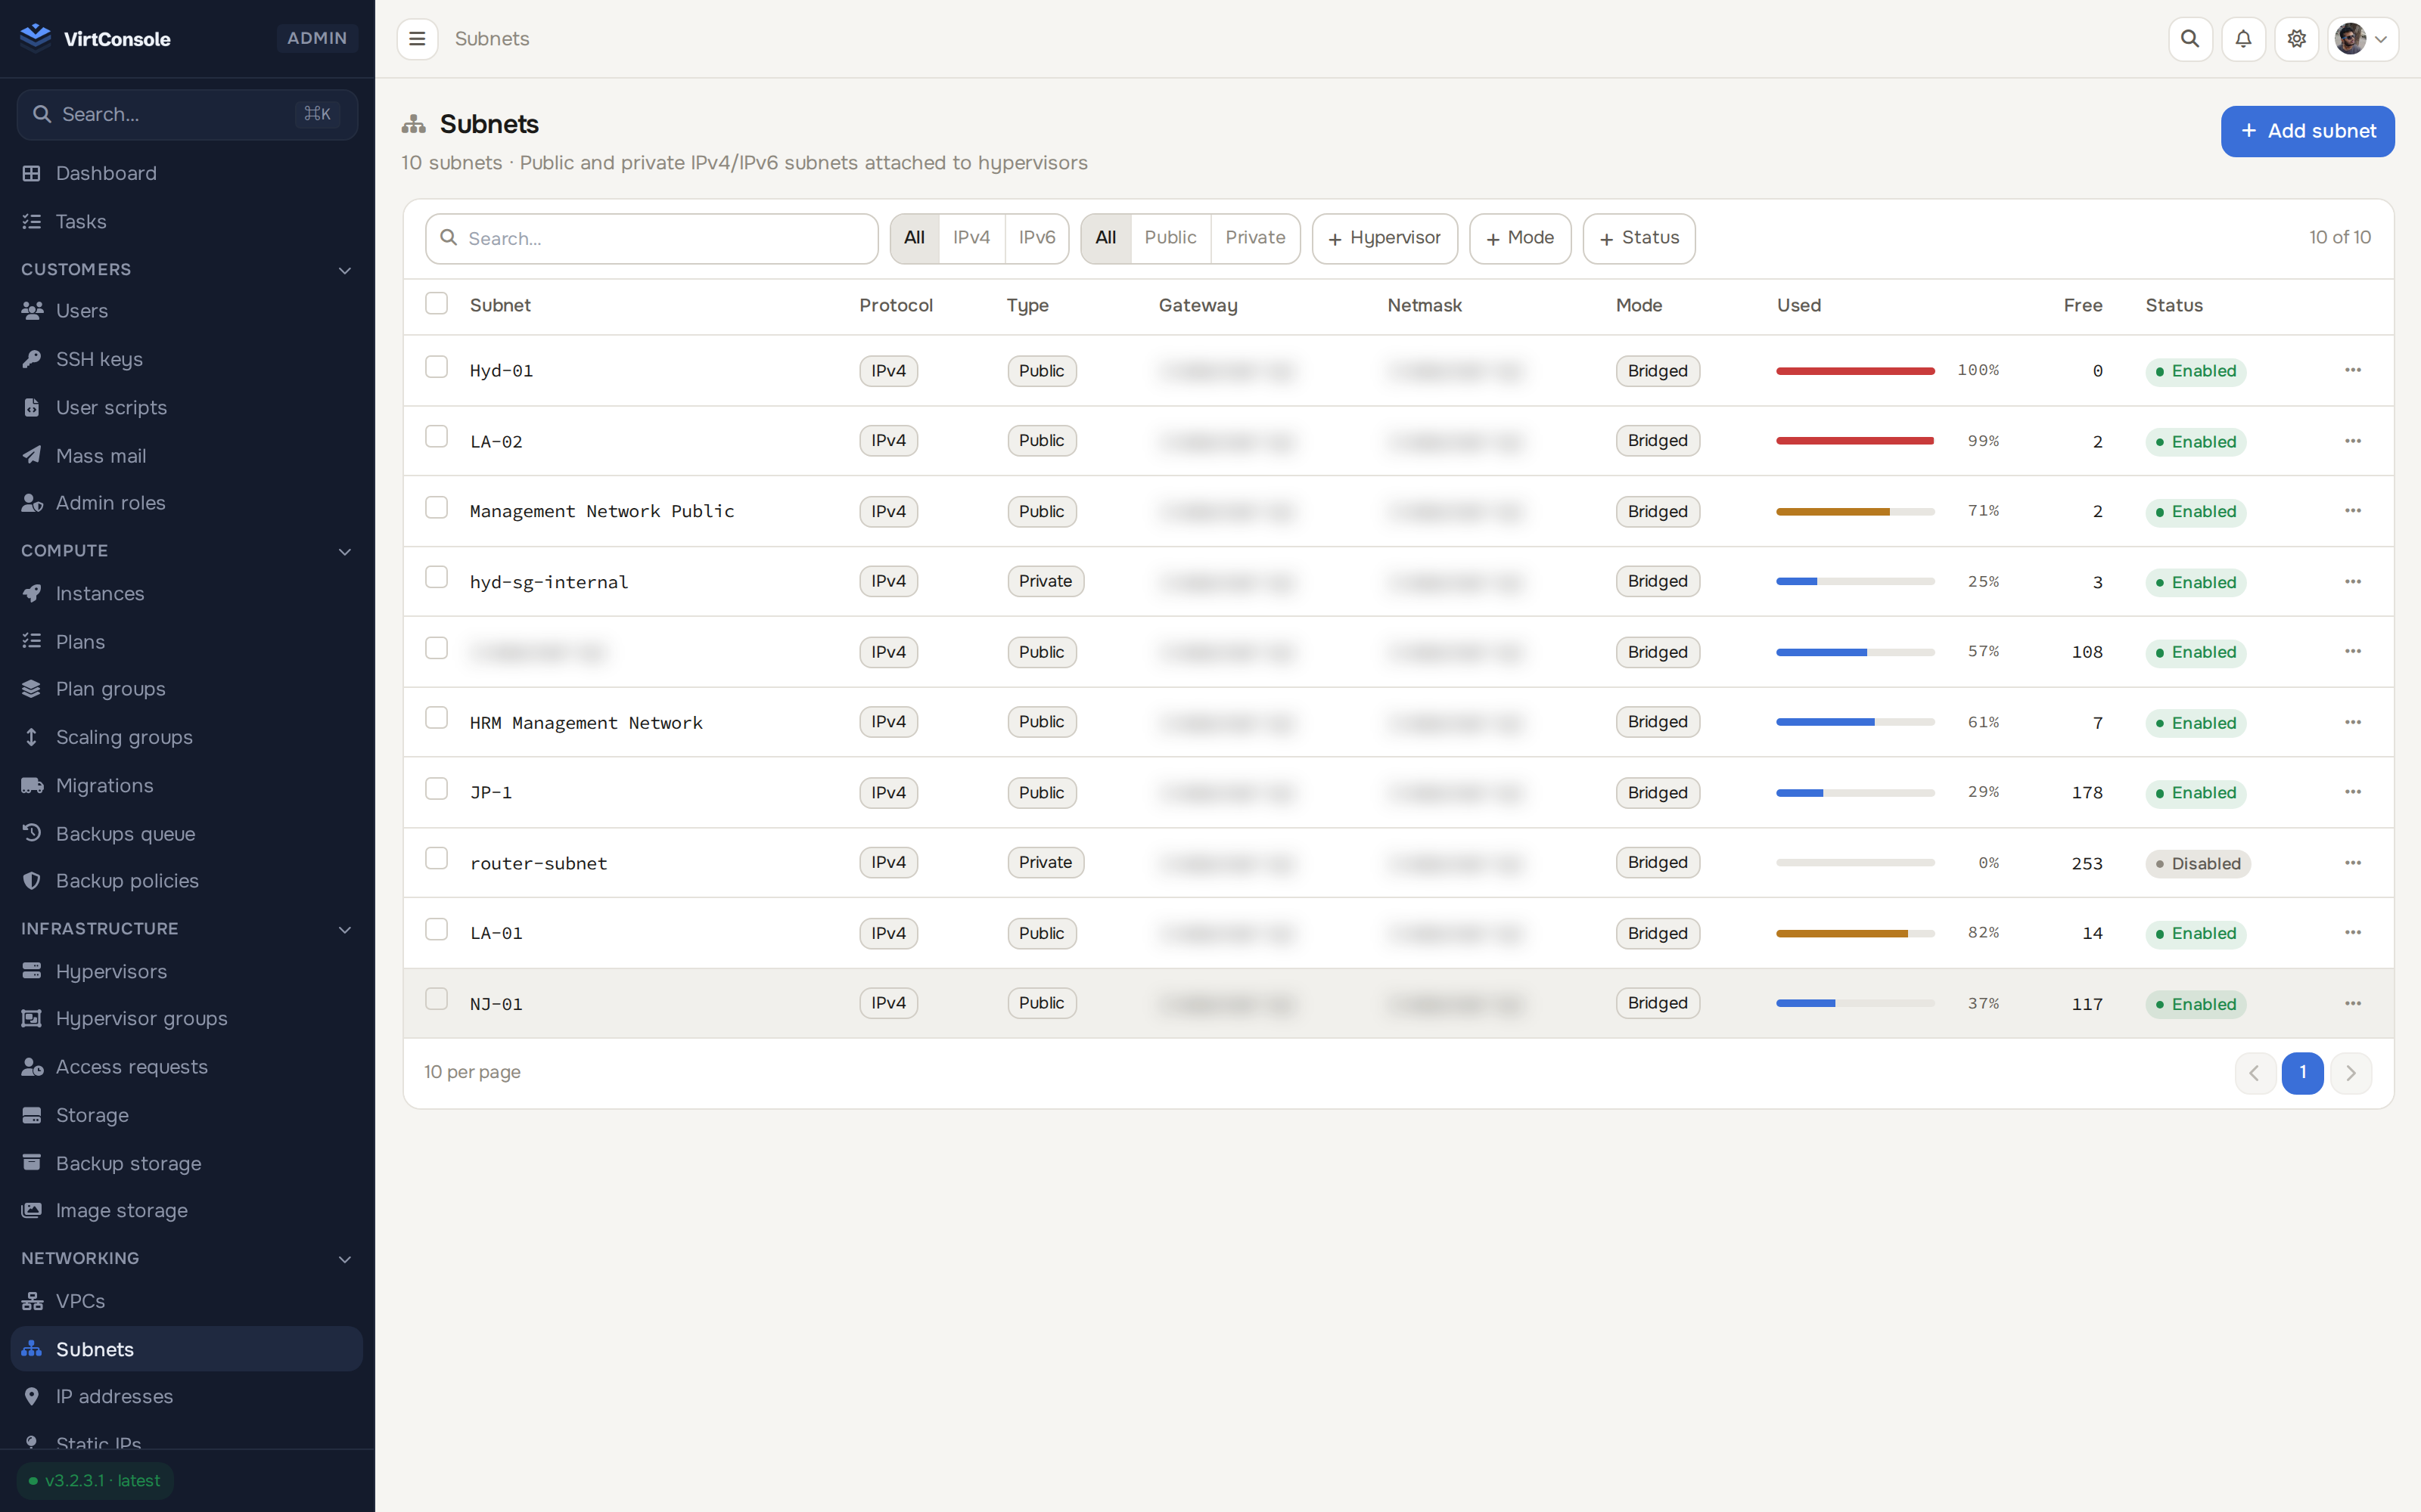This screenshot has width=2421, height=1512.
Task: Go to Users in sidebar
Action: [x=187, y=311]
